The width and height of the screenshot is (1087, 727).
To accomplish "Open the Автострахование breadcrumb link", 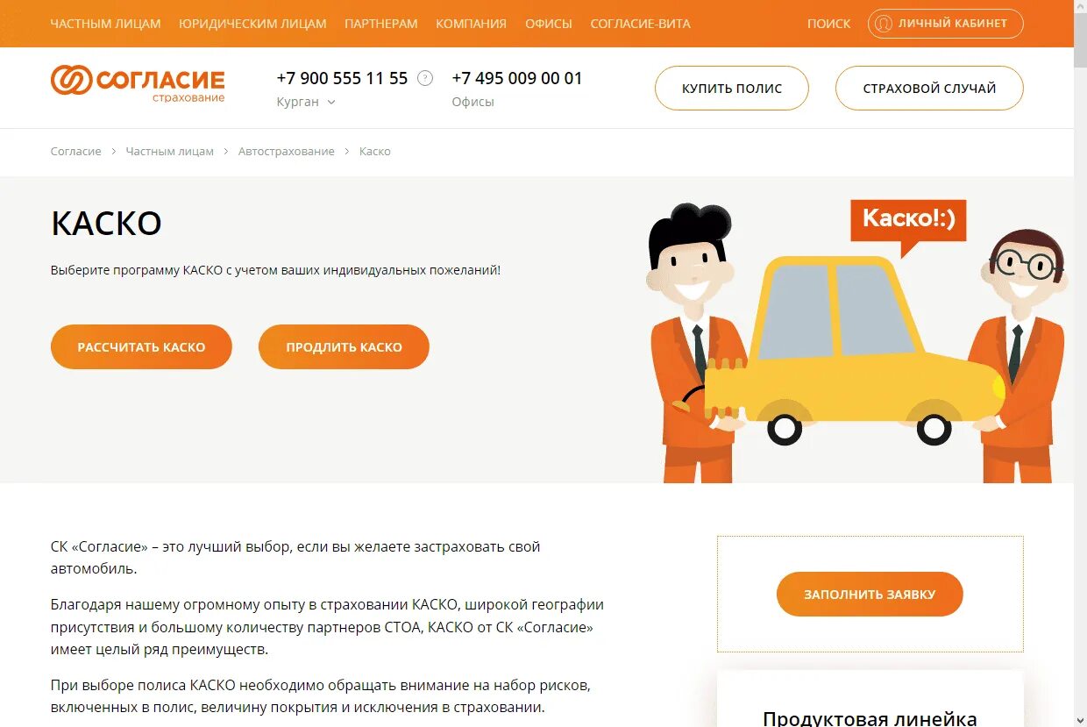I will coord(287,152).
